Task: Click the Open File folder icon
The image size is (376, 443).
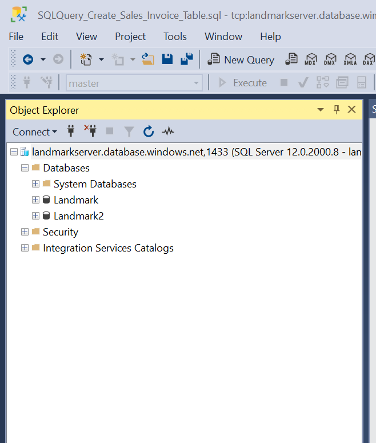Action: [x=148, y=59]
